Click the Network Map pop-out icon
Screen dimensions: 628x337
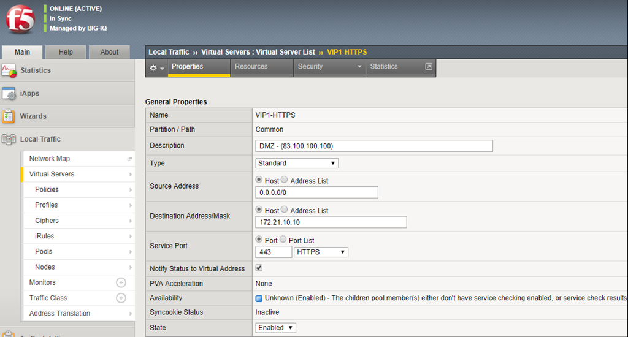point(130,159)
